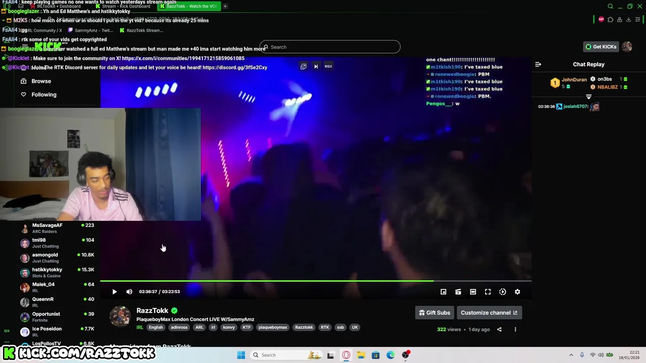Collapse the Chat Replay panel

[x=538, y=65]
